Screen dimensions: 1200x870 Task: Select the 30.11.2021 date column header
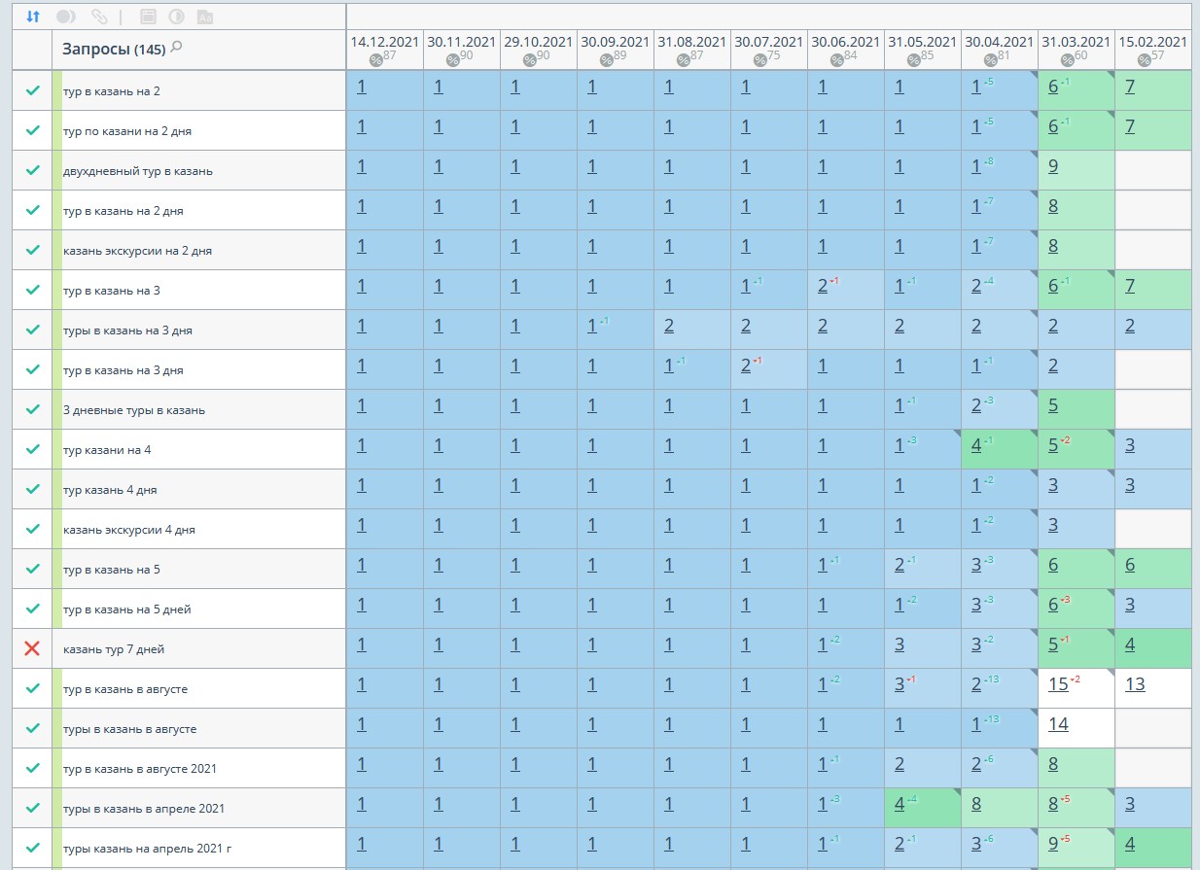461,42
